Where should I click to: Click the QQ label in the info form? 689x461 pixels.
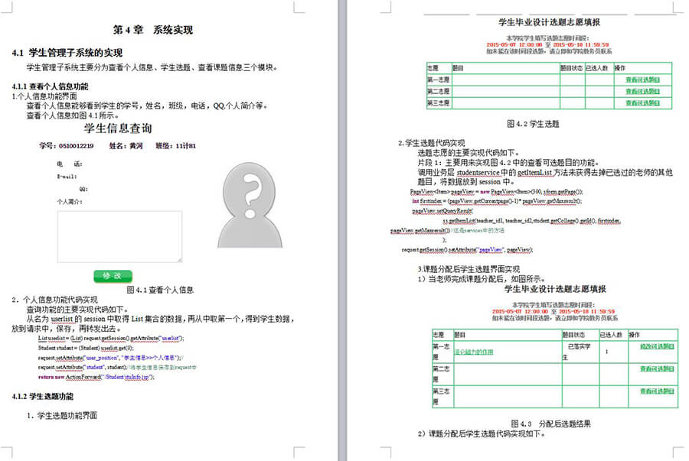[83, 189]
